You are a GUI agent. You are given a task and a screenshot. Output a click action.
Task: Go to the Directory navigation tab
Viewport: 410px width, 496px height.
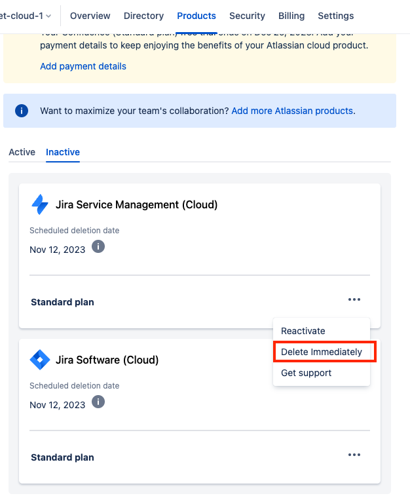143,16
